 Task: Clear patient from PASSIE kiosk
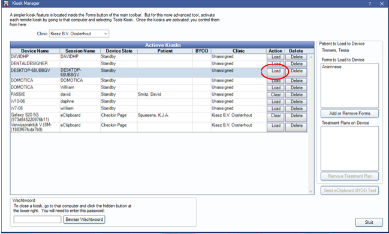[275, 95]
